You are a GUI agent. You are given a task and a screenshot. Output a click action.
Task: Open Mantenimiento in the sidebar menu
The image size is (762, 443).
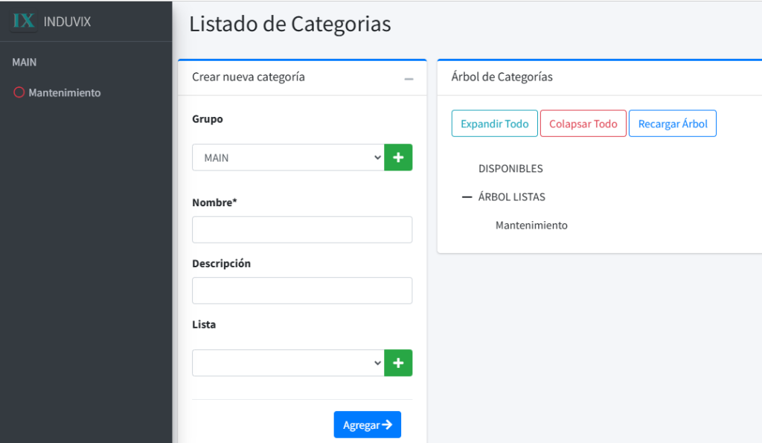point(64,93)
